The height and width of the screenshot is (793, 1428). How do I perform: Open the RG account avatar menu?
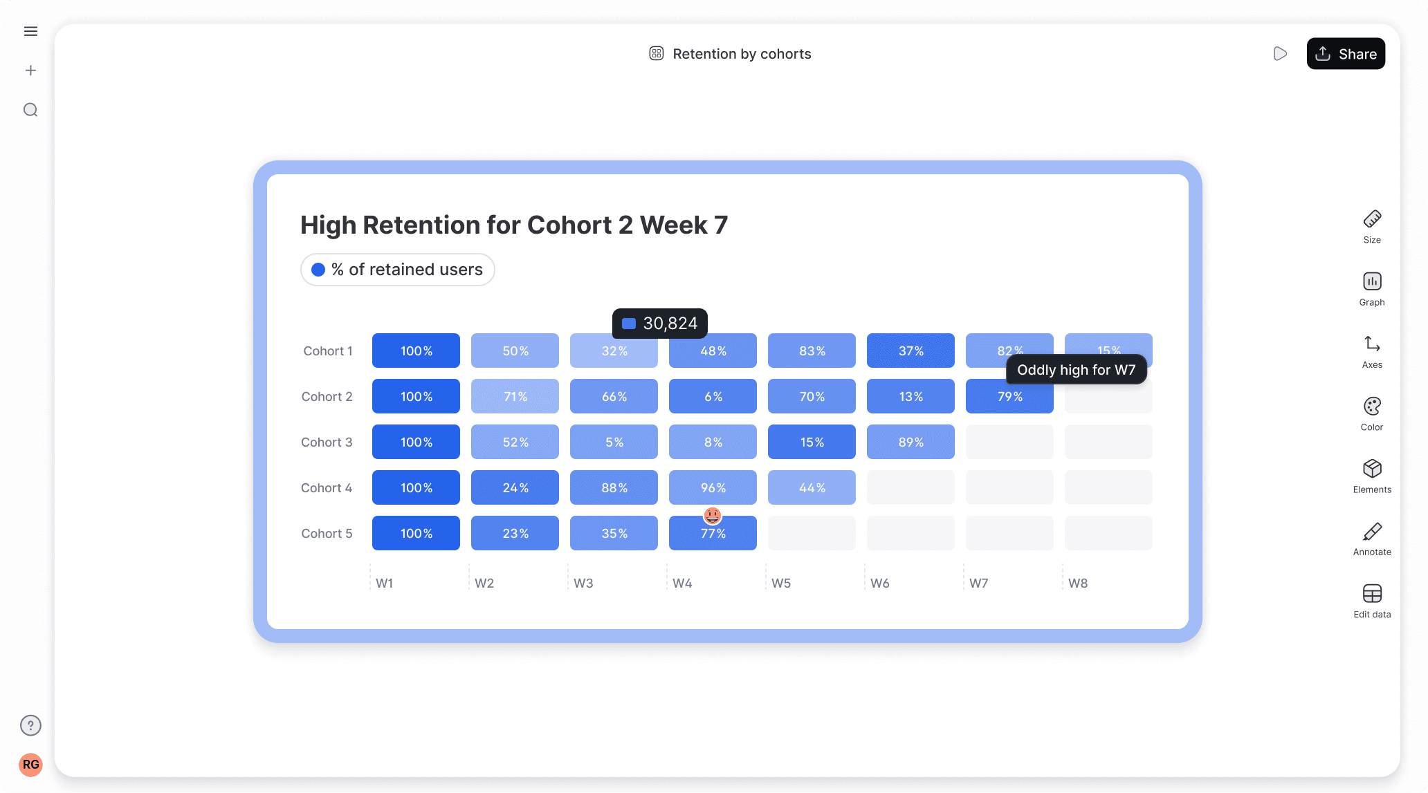[30, 765]
